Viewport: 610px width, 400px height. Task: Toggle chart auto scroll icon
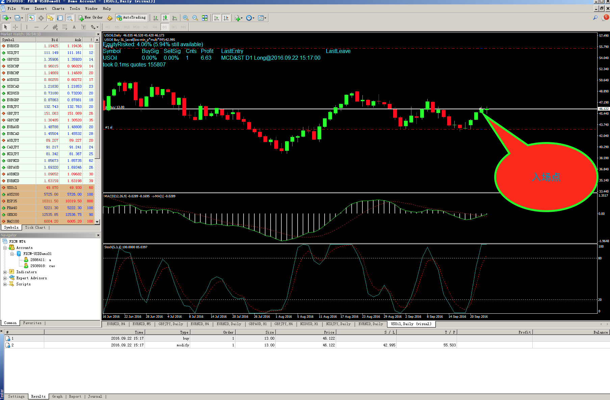(217, 18)
